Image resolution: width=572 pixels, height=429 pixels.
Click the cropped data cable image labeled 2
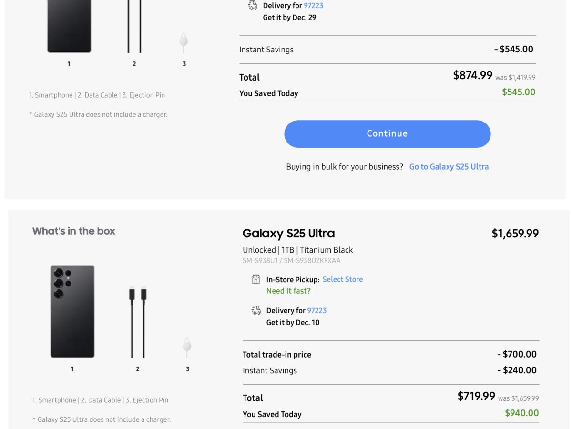[x=134, y=26]
